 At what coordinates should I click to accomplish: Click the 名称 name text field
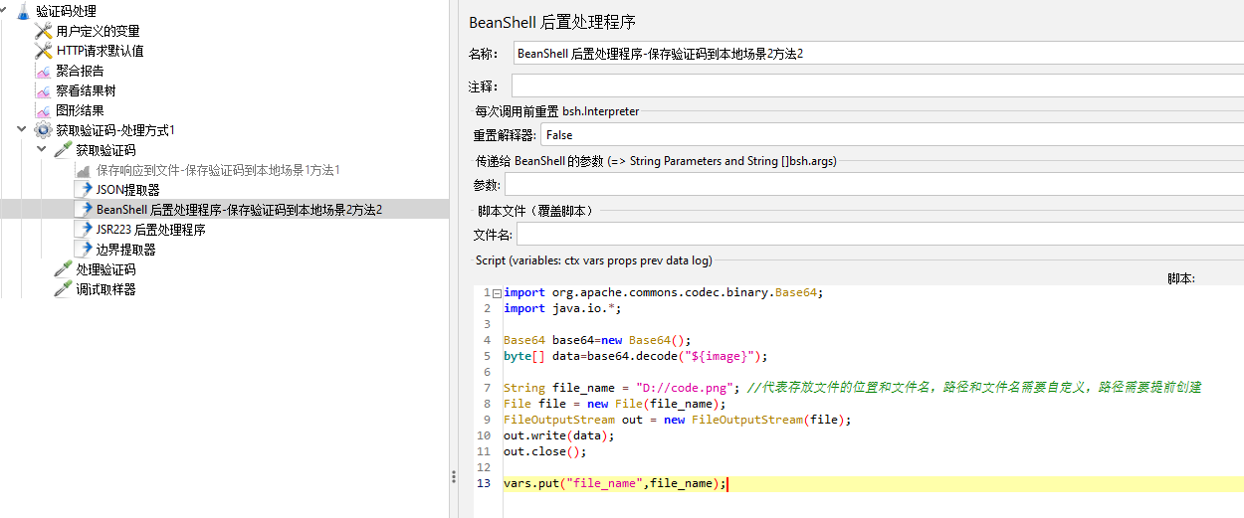click(x=876, y=54)
